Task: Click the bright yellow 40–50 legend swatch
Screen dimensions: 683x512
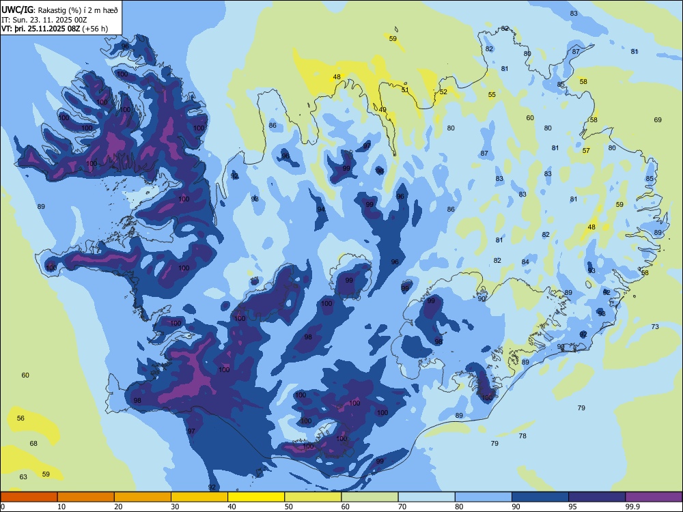Action: tap(256, 497)
